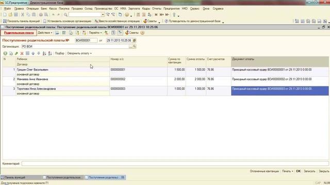This screenshot has width=330, height=185.
Task: Click the M memory button
Action: (156, 15)
